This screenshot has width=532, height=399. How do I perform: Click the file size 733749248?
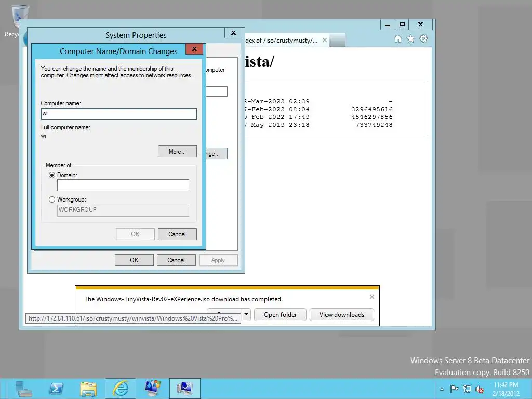(374, 125)
